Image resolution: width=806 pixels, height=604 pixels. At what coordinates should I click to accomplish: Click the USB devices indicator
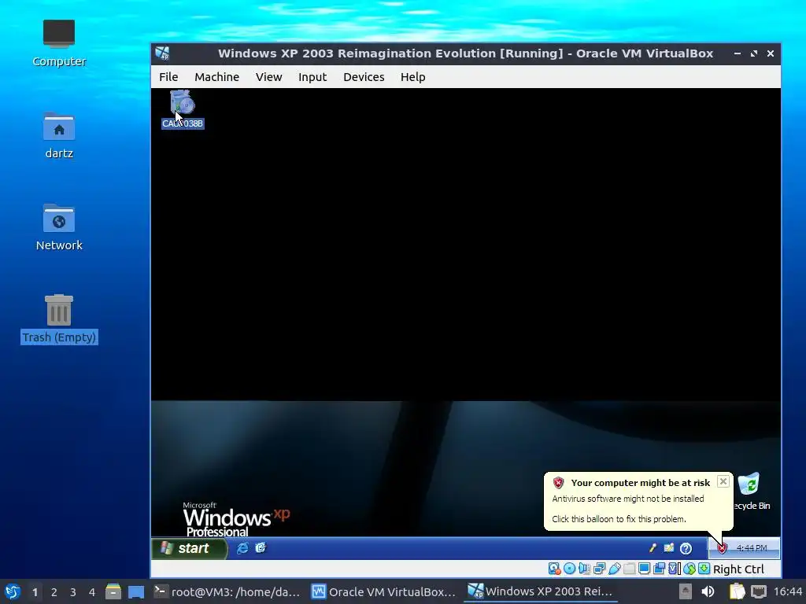(614, 569)
